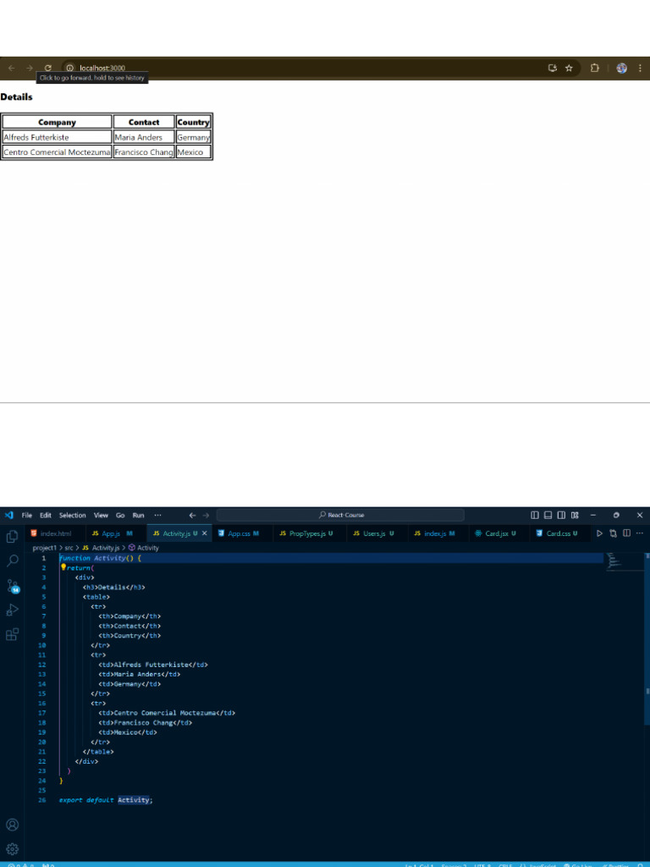
Task: Click the Run Code play button
Action: click(x=600, y=533)
